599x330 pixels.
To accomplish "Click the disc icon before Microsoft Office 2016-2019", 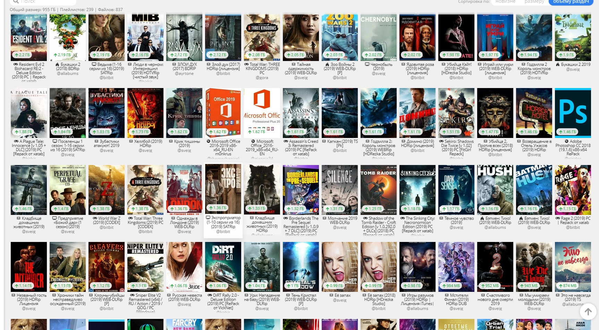I will [209, 141].
